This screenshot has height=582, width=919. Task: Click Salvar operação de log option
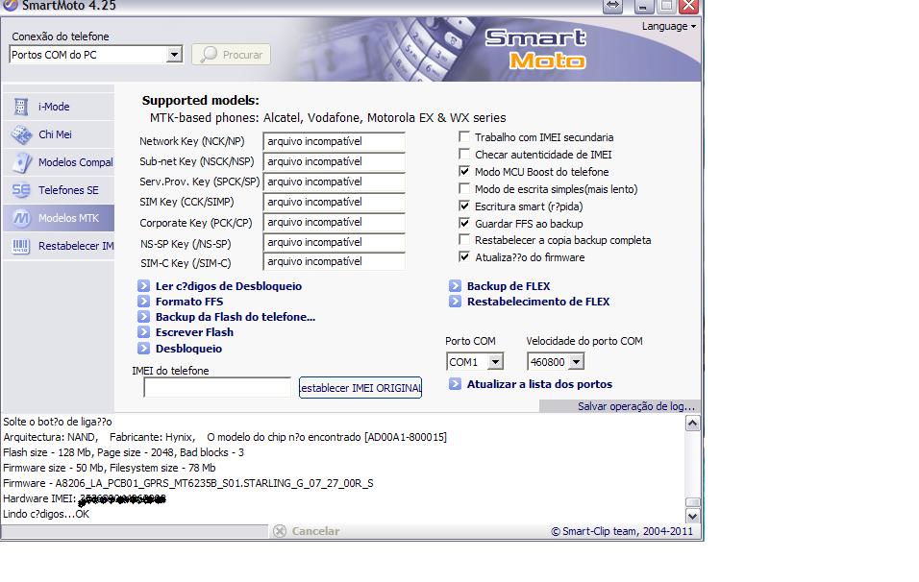click(634, 406)
